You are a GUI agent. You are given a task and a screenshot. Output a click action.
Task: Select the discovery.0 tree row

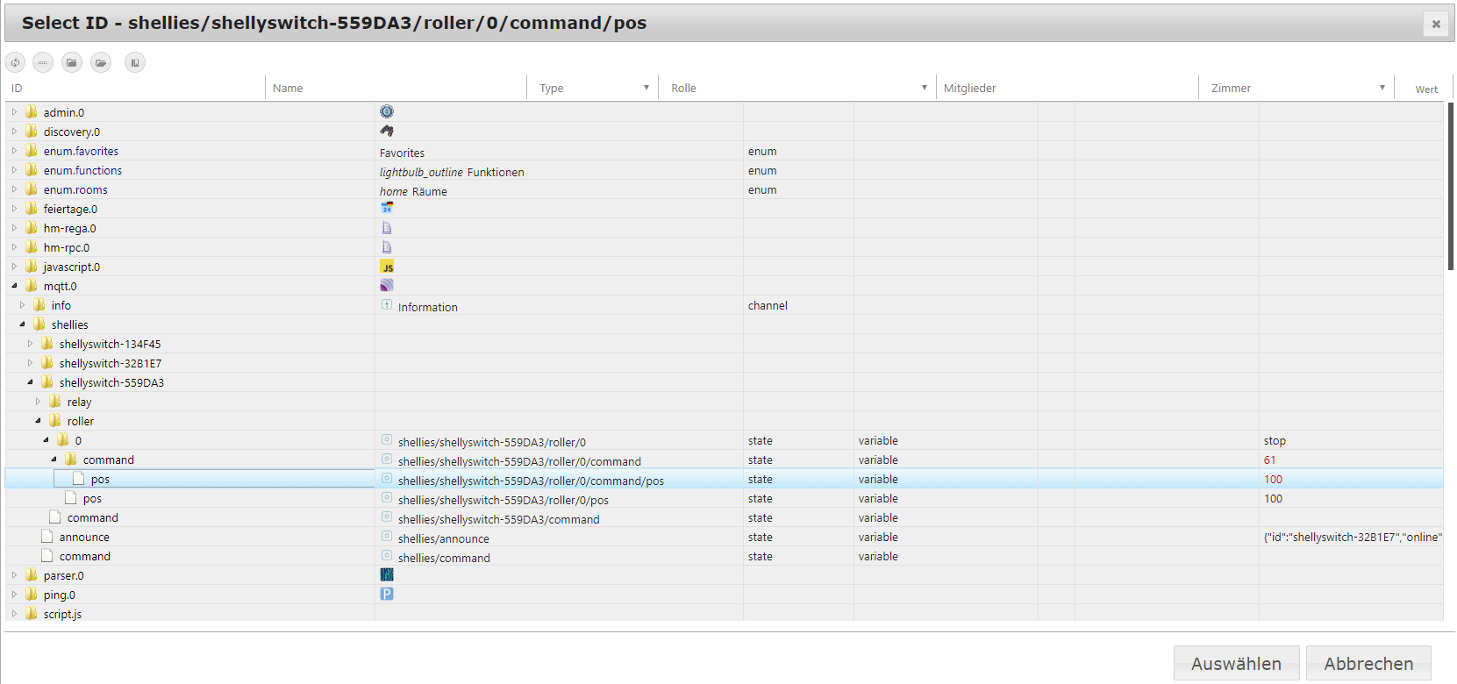click(x=725, y=132)
